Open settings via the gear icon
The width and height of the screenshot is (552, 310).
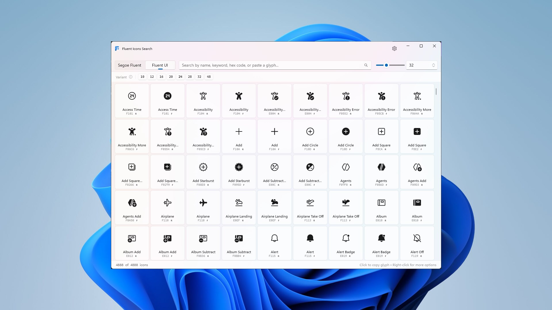coord(394,49)
